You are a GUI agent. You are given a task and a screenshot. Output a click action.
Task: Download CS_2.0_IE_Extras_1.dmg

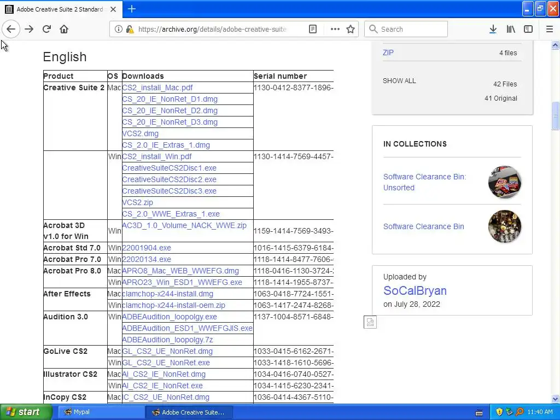[166, 145]
